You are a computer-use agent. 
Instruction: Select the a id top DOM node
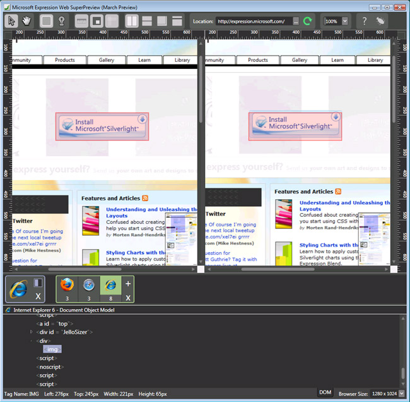coord(55,324)
